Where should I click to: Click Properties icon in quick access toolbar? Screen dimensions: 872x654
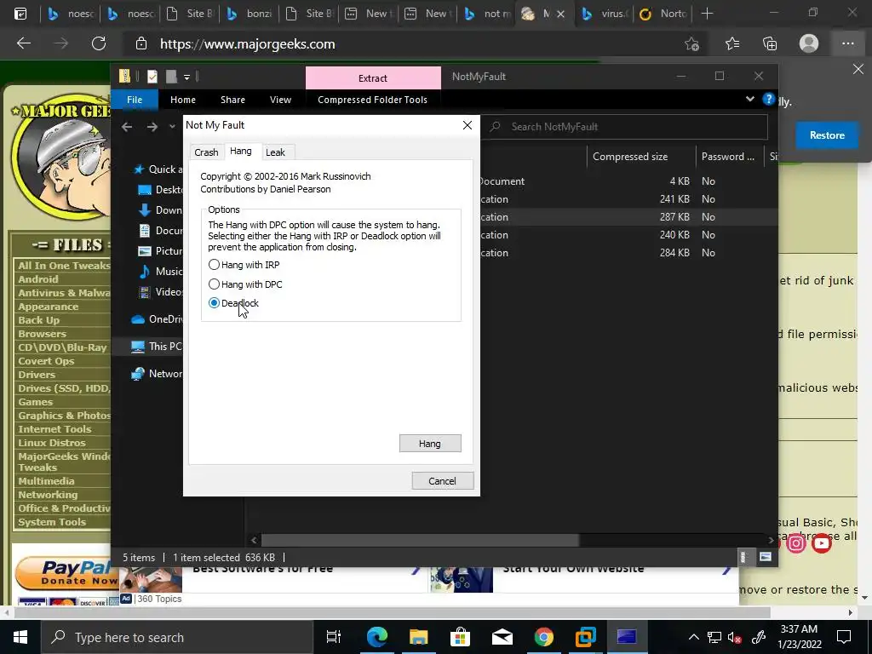pos(152,77)
